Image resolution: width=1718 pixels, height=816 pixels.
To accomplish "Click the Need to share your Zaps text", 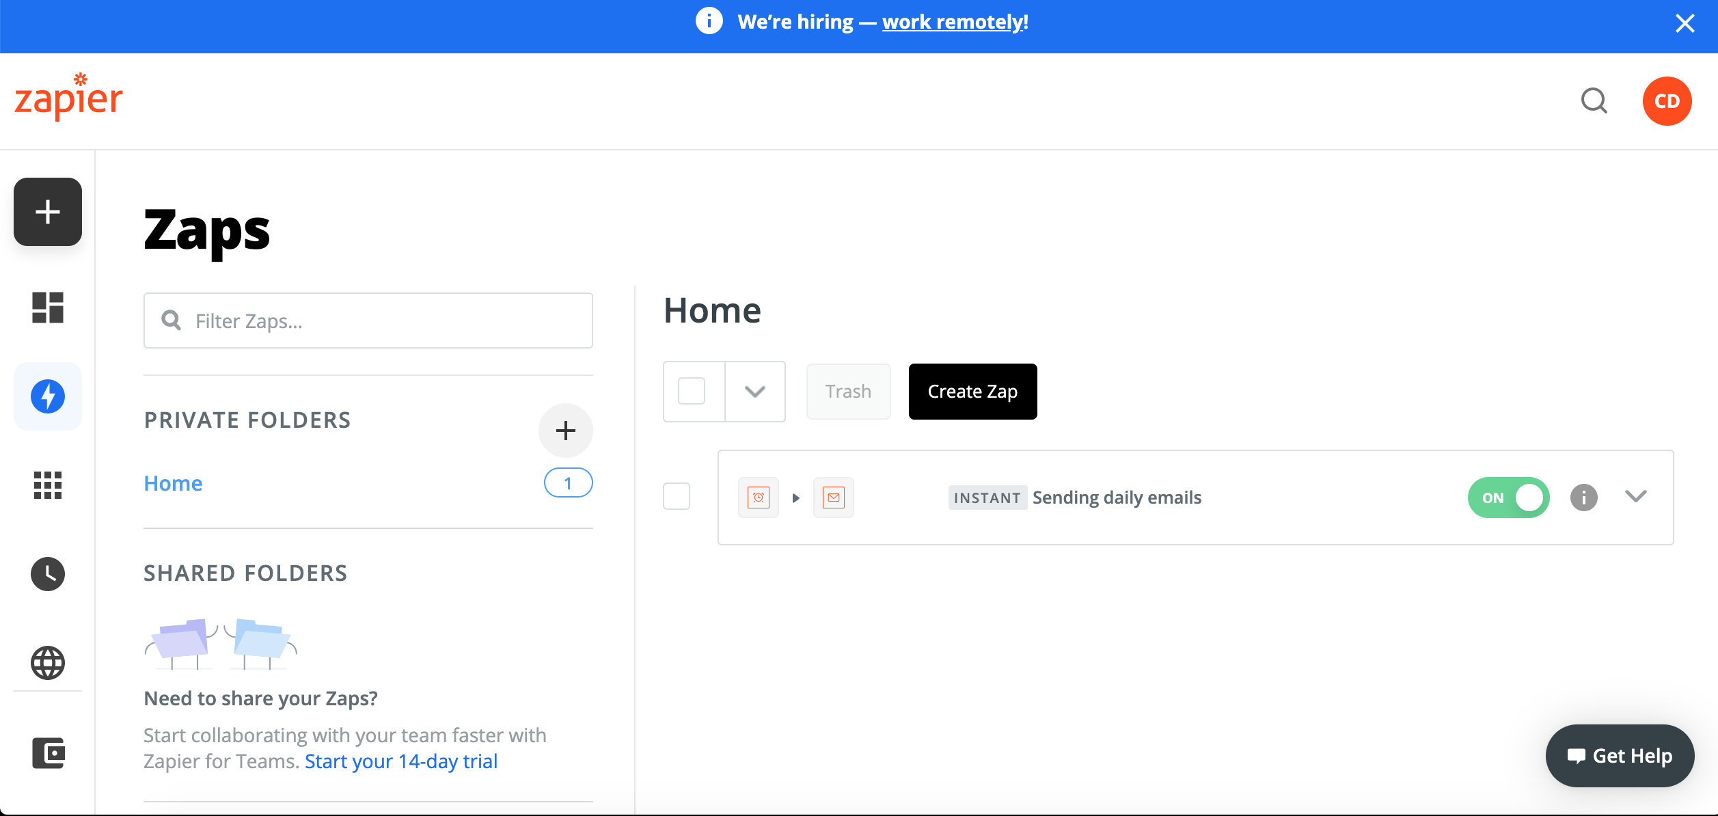I will (260, 698).
